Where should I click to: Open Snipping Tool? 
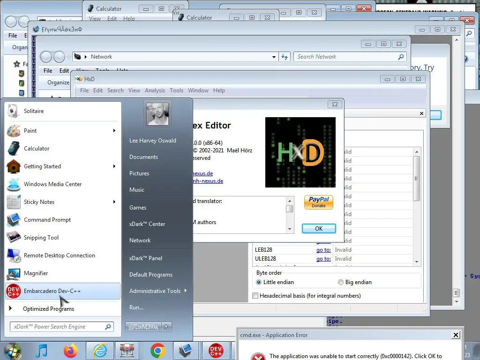63,238
